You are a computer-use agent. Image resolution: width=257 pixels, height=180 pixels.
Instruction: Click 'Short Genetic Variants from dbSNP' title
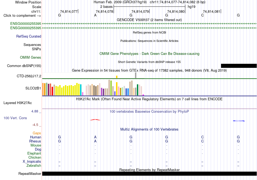click(149, 62)
